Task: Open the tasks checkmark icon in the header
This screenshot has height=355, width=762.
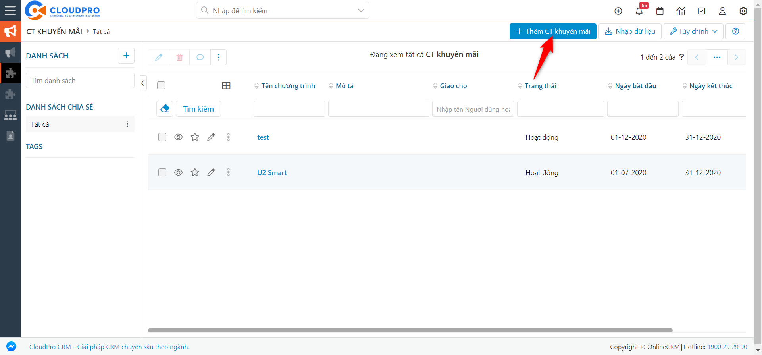Action: coord(702,11)
